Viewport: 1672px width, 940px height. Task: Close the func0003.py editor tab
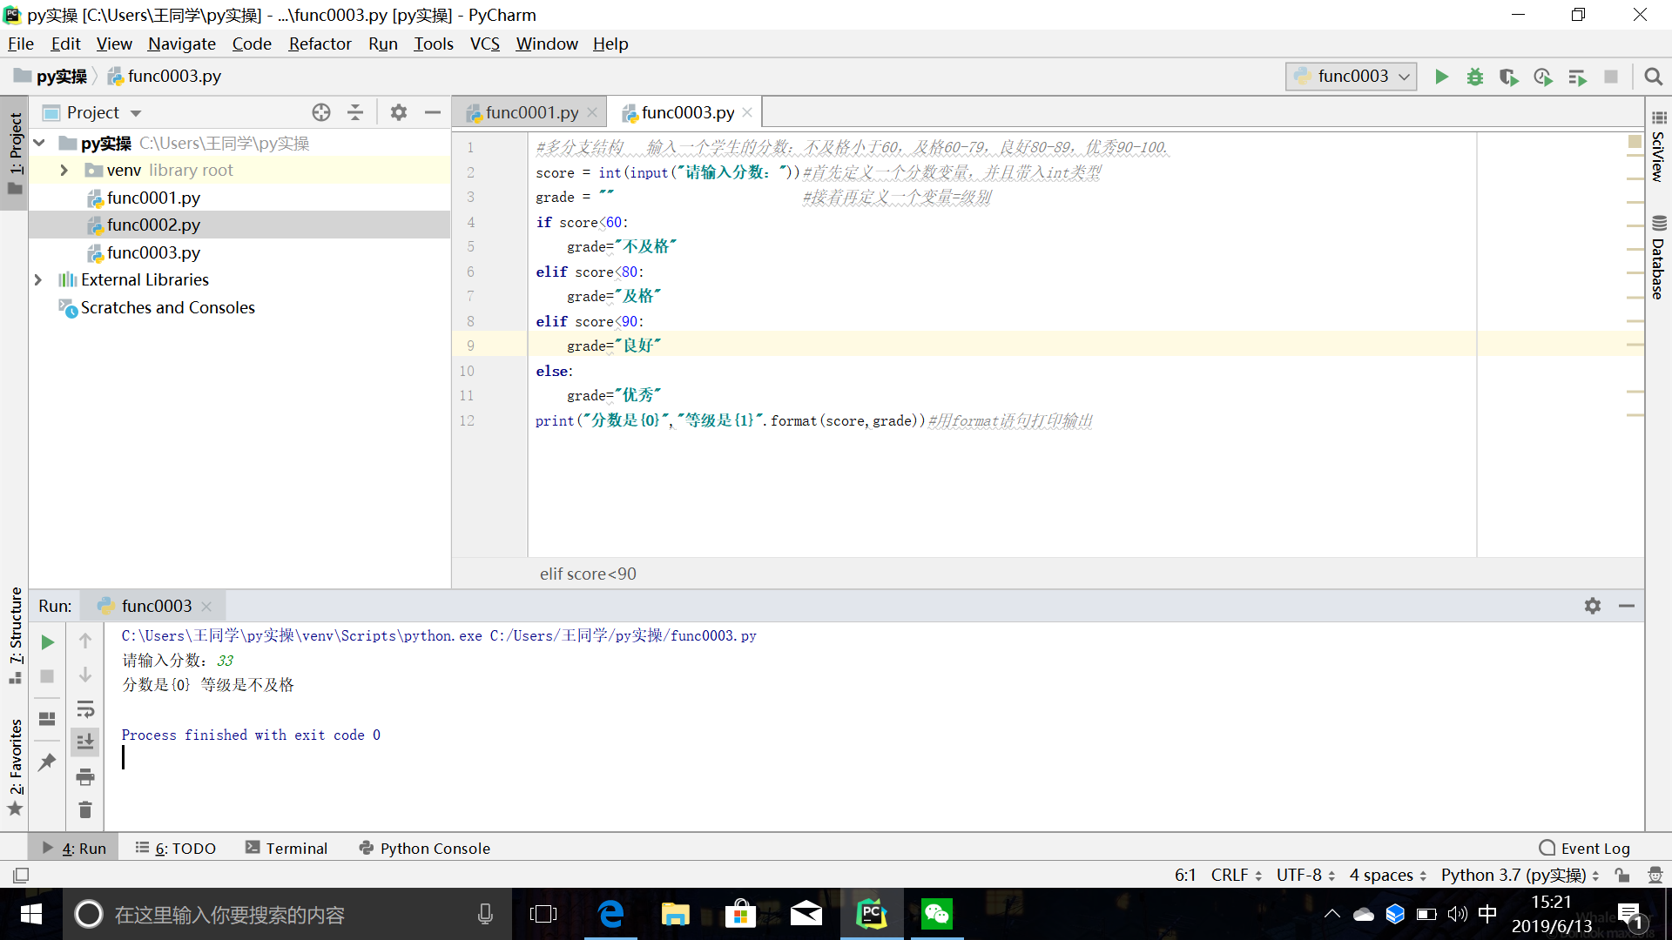(747, 112)
